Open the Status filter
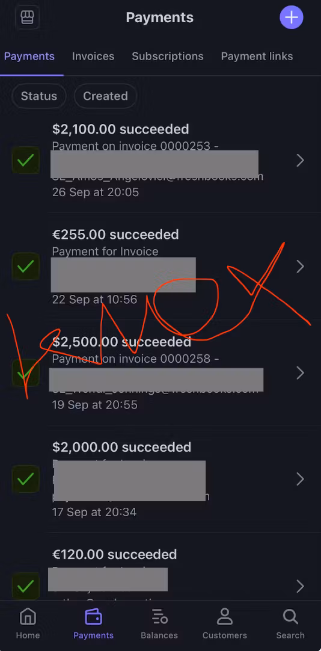The image size is (321, 651). (39, 96)
